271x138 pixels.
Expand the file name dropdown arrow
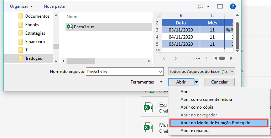coord(160,72)
